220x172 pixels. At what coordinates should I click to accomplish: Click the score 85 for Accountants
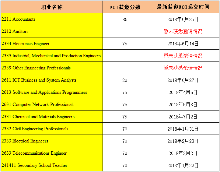(x=125, y=19)
